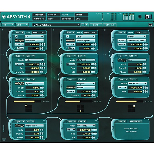Toggle channel B Mod module label

(x=62, y=86)
